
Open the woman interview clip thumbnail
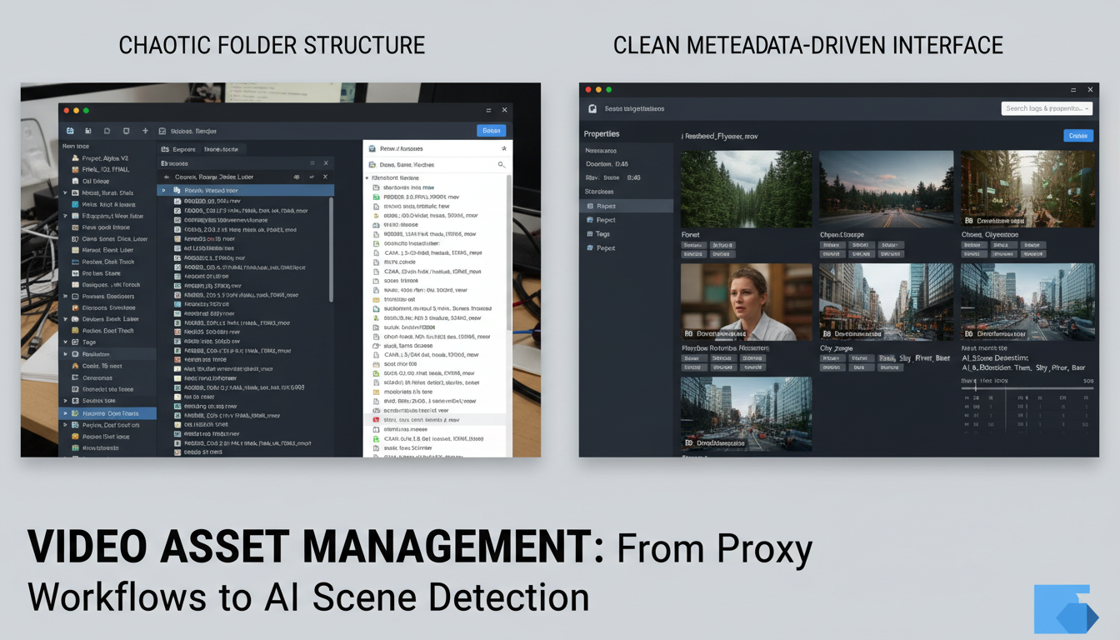tap(745, 300)
